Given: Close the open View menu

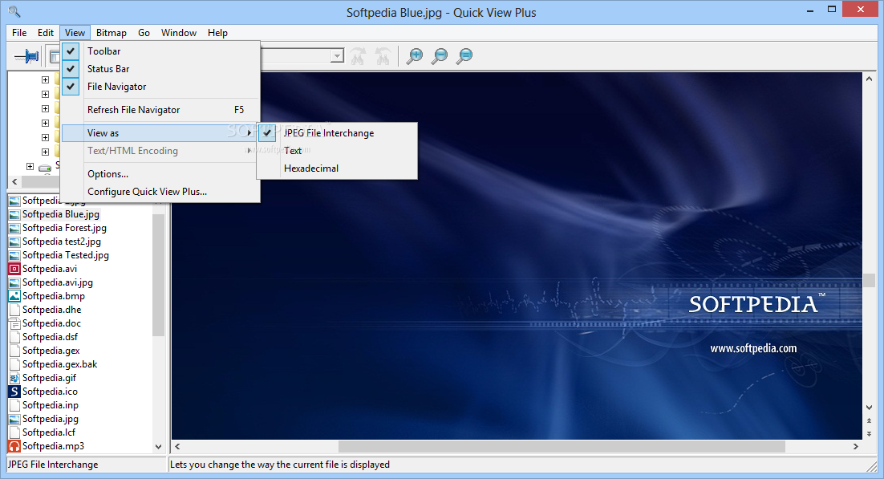Looking at the screenshot, I should (x=75, y=33).
